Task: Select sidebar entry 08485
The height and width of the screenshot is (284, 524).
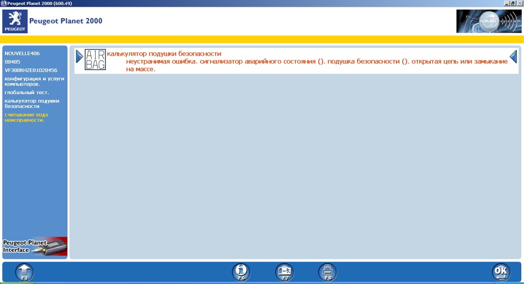Action: (13, 62)
